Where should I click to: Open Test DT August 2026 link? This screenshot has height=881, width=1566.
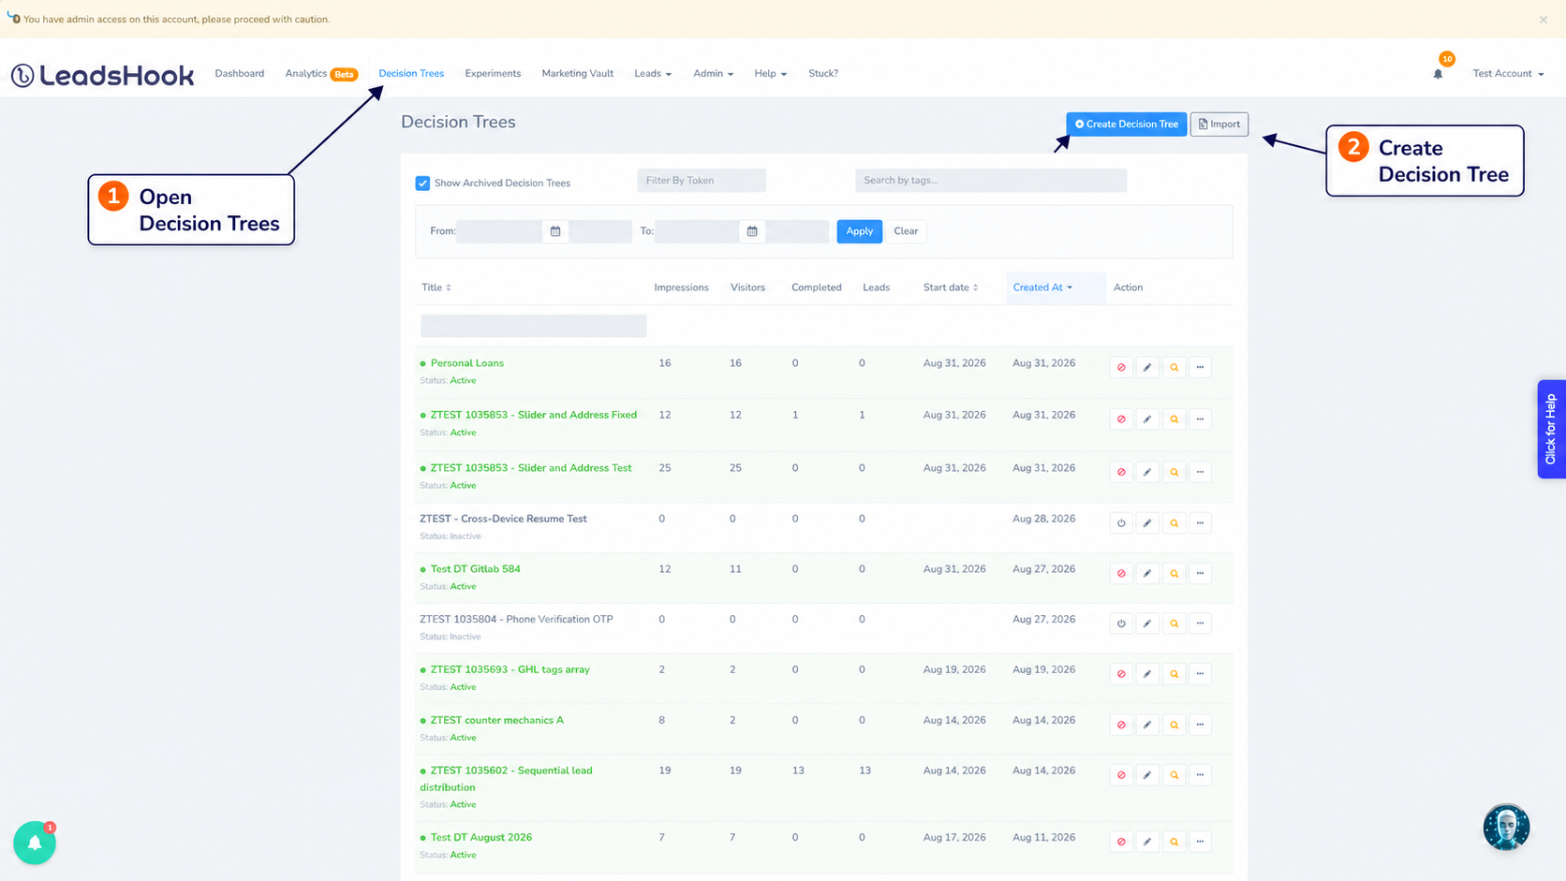[x=481, y=838]
